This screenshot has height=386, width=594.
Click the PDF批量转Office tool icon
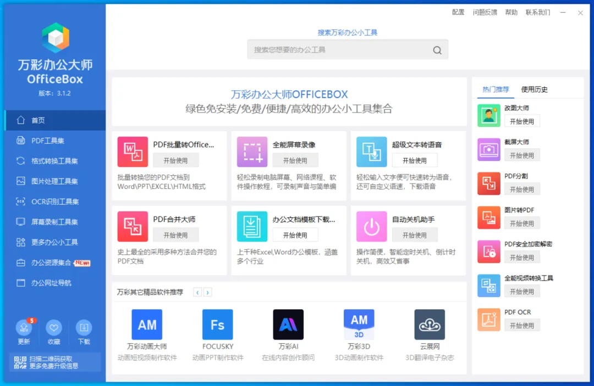coord(133,152)
